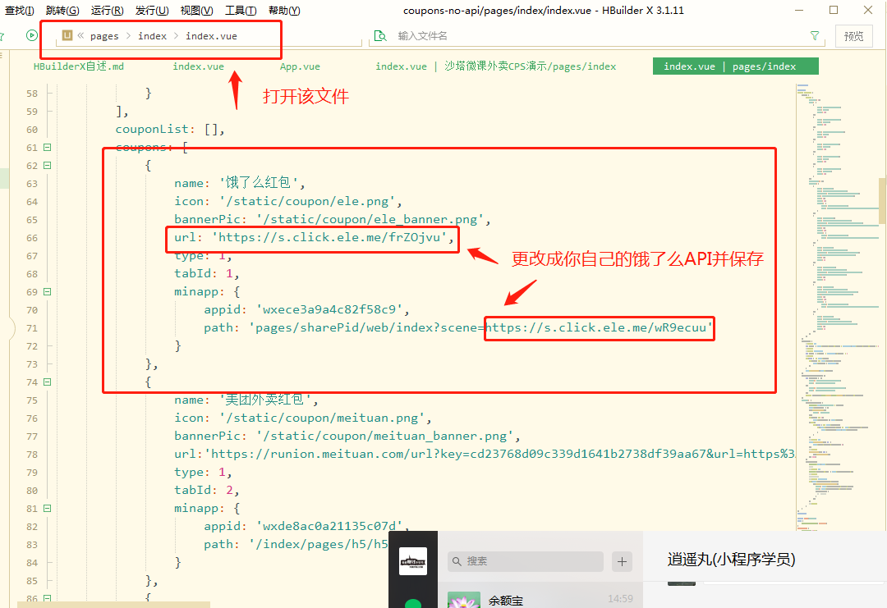Viewport: 887px width, 608px height.
Task: Click the file search magnifier icon
Action: (381, 36)
